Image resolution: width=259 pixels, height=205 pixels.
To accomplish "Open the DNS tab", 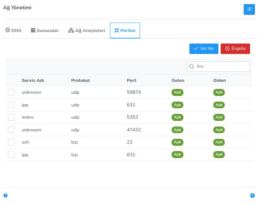I will pyautogui.click(x=13, y=31).
